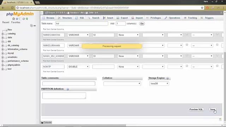
Task: Open the Console panel at bottom
Action: pyautogui.click(x=46, y=122)
